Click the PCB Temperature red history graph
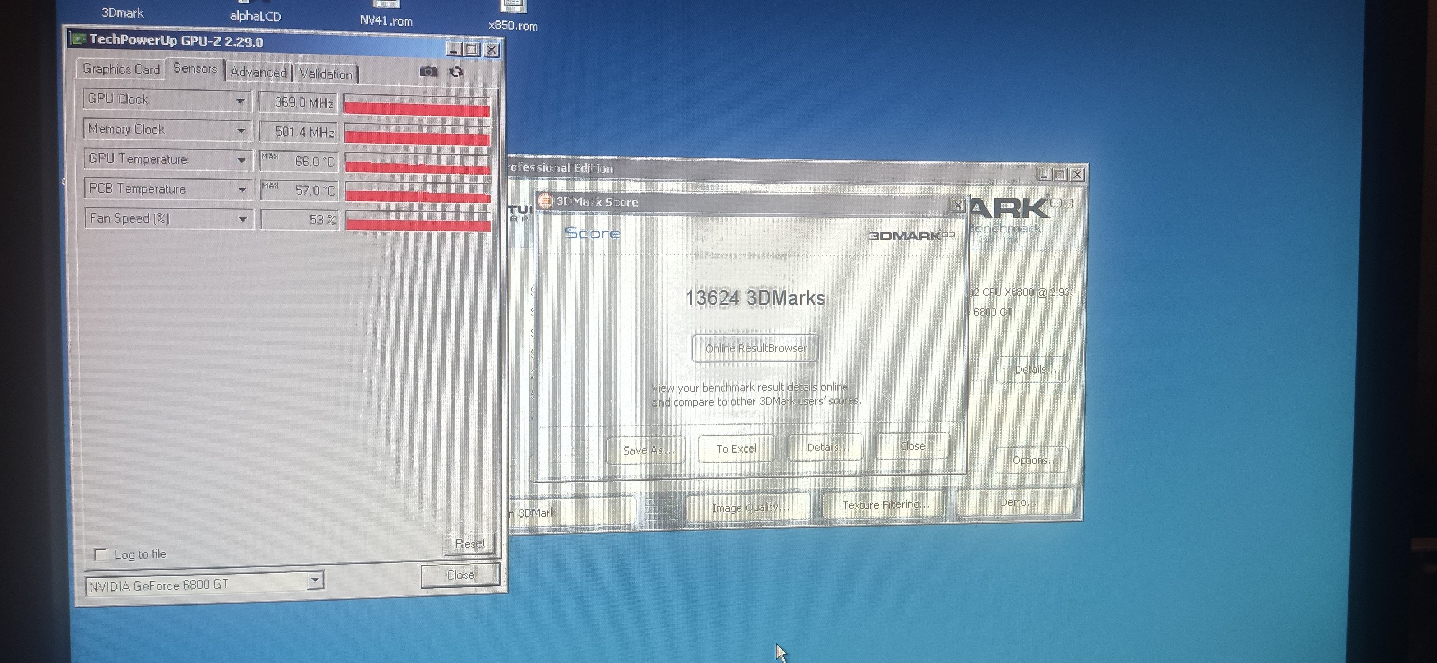The width and height of the screenshot is (1437, 663). [x=419, y=193]
